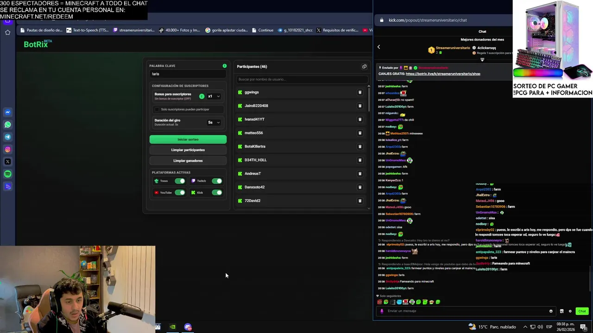This screenshot has width=593, height=333.
Task: Toggle Kick platform switch
Action: (x=217, y=192)
